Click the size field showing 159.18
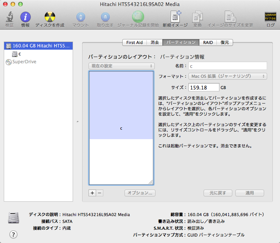 point(204,88)
